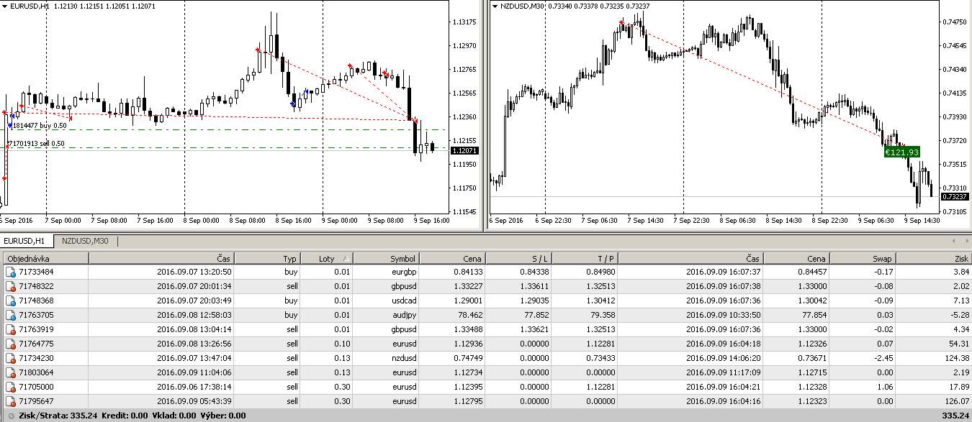Screen dimensions: 972x422
Task: Click the order icon for ticket 71763919
Action: click(x=10, y=330)
